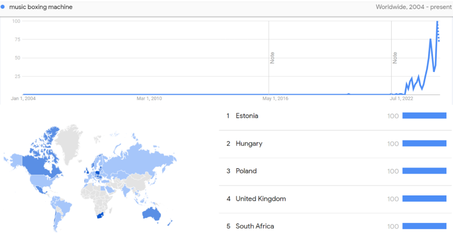Select Brazil on the world map

pos(63,206)
